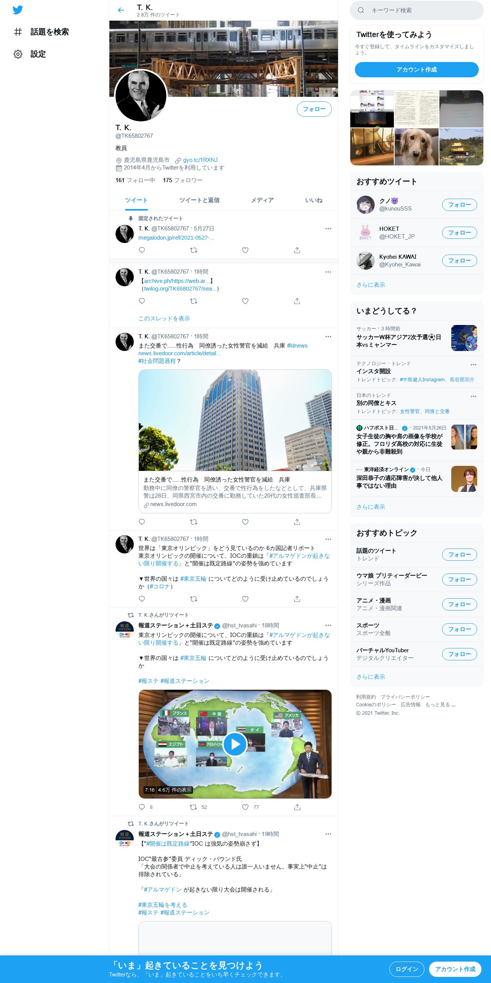Like the livedoor news tweet

(245, 522)
